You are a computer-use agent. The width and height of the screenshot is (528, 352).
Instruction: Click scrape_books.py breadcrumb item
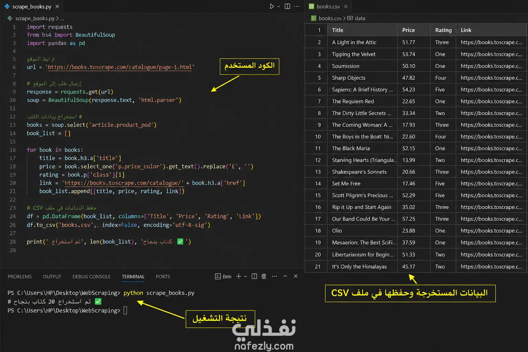[x=35, y=18]
